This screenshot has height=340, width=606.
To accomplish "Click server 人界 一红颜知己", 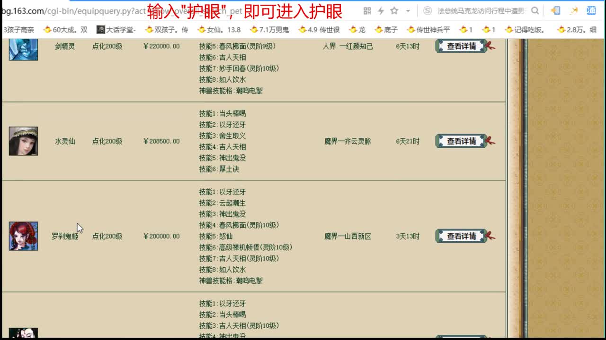I will coord(348,46).
